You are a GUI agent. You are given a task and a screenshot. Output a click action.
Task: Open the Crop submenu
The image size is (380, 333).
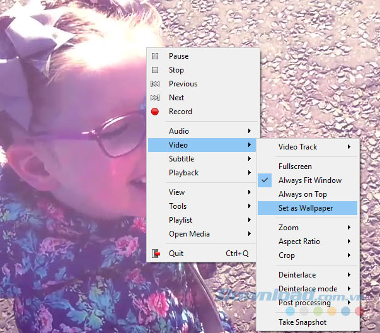pos(308,255)
